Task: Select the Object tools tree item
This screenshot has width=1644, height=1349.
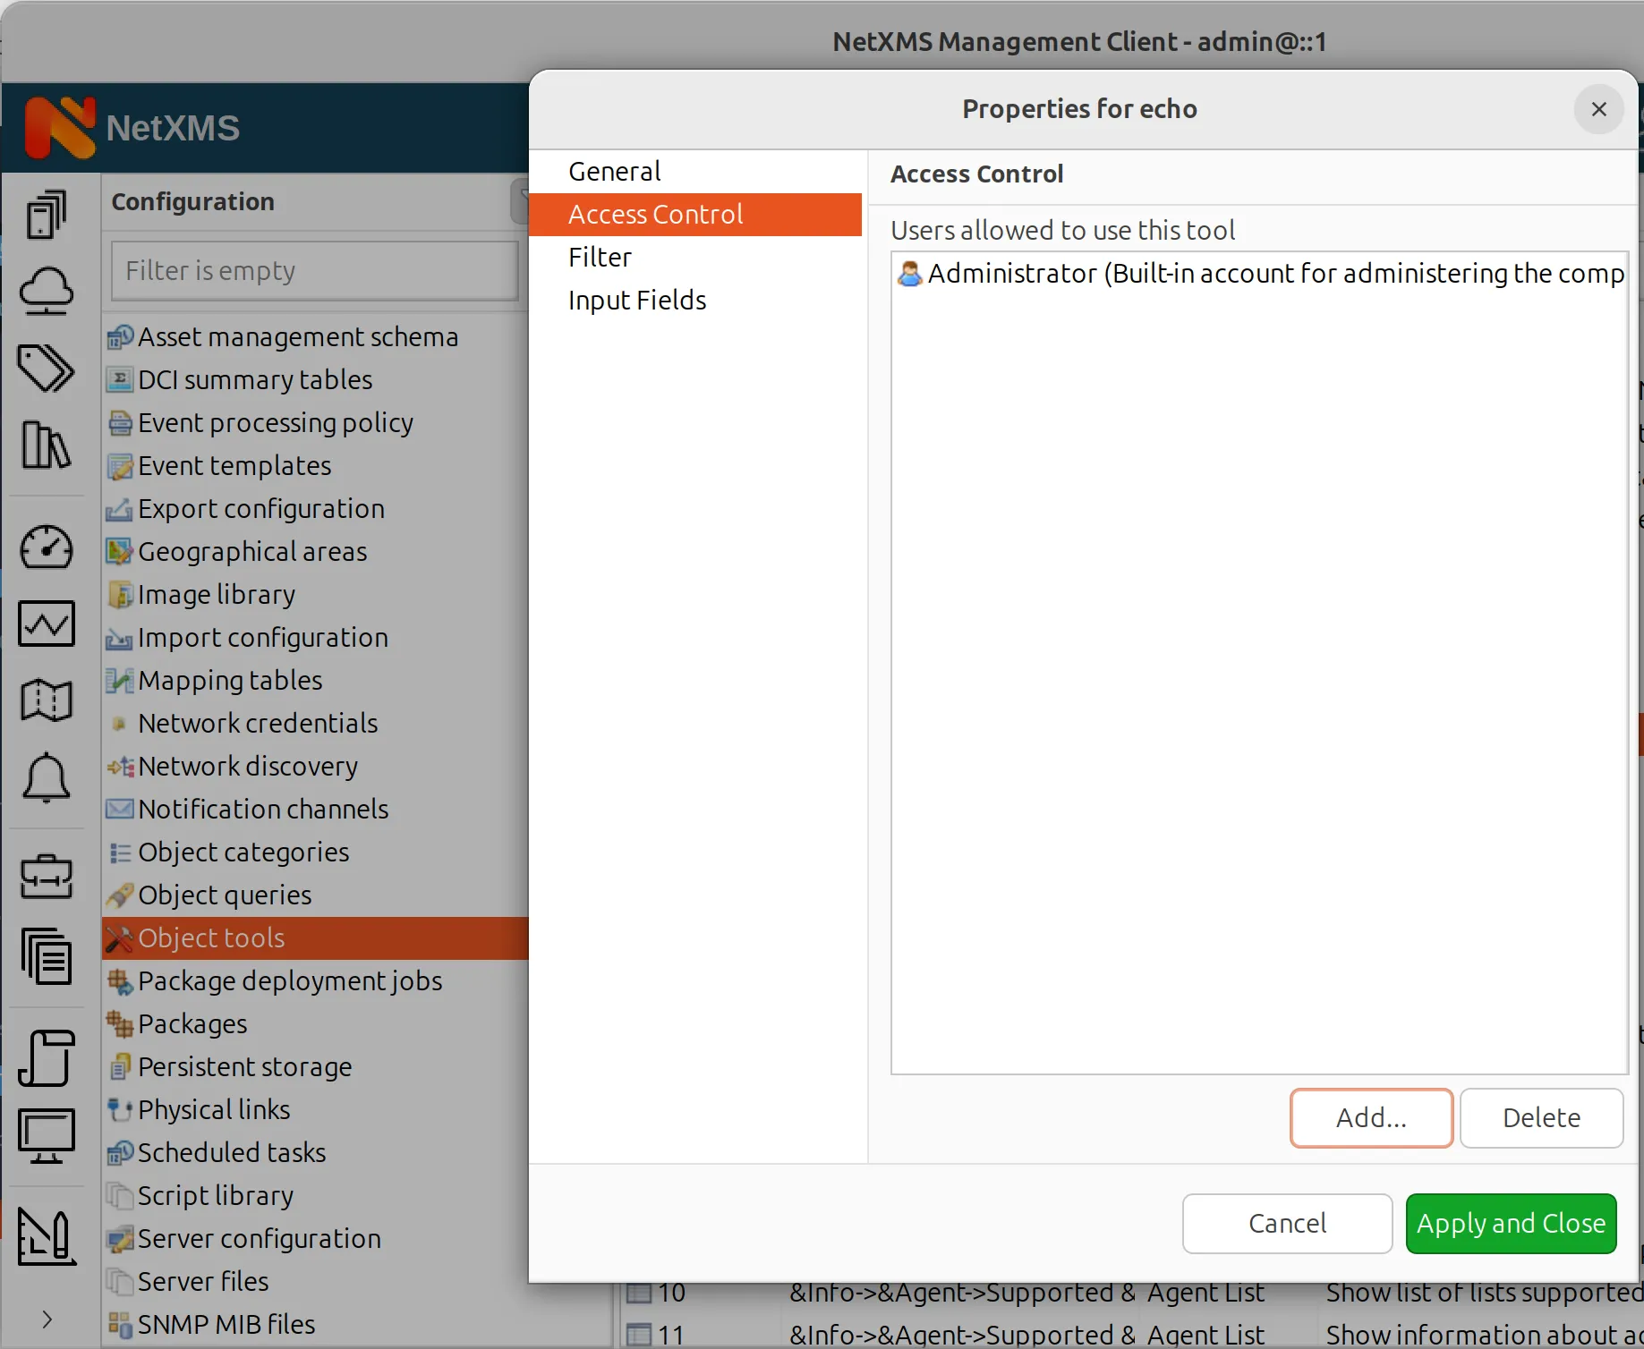Action: (212, 938)
